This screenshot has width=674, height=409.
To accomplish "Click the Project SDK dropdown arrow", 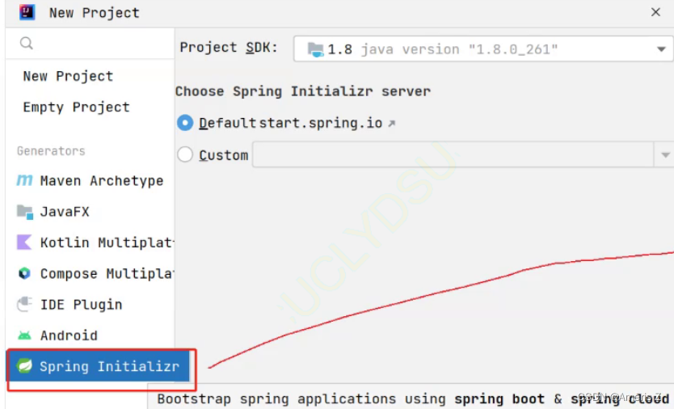I will pos(661,49).
